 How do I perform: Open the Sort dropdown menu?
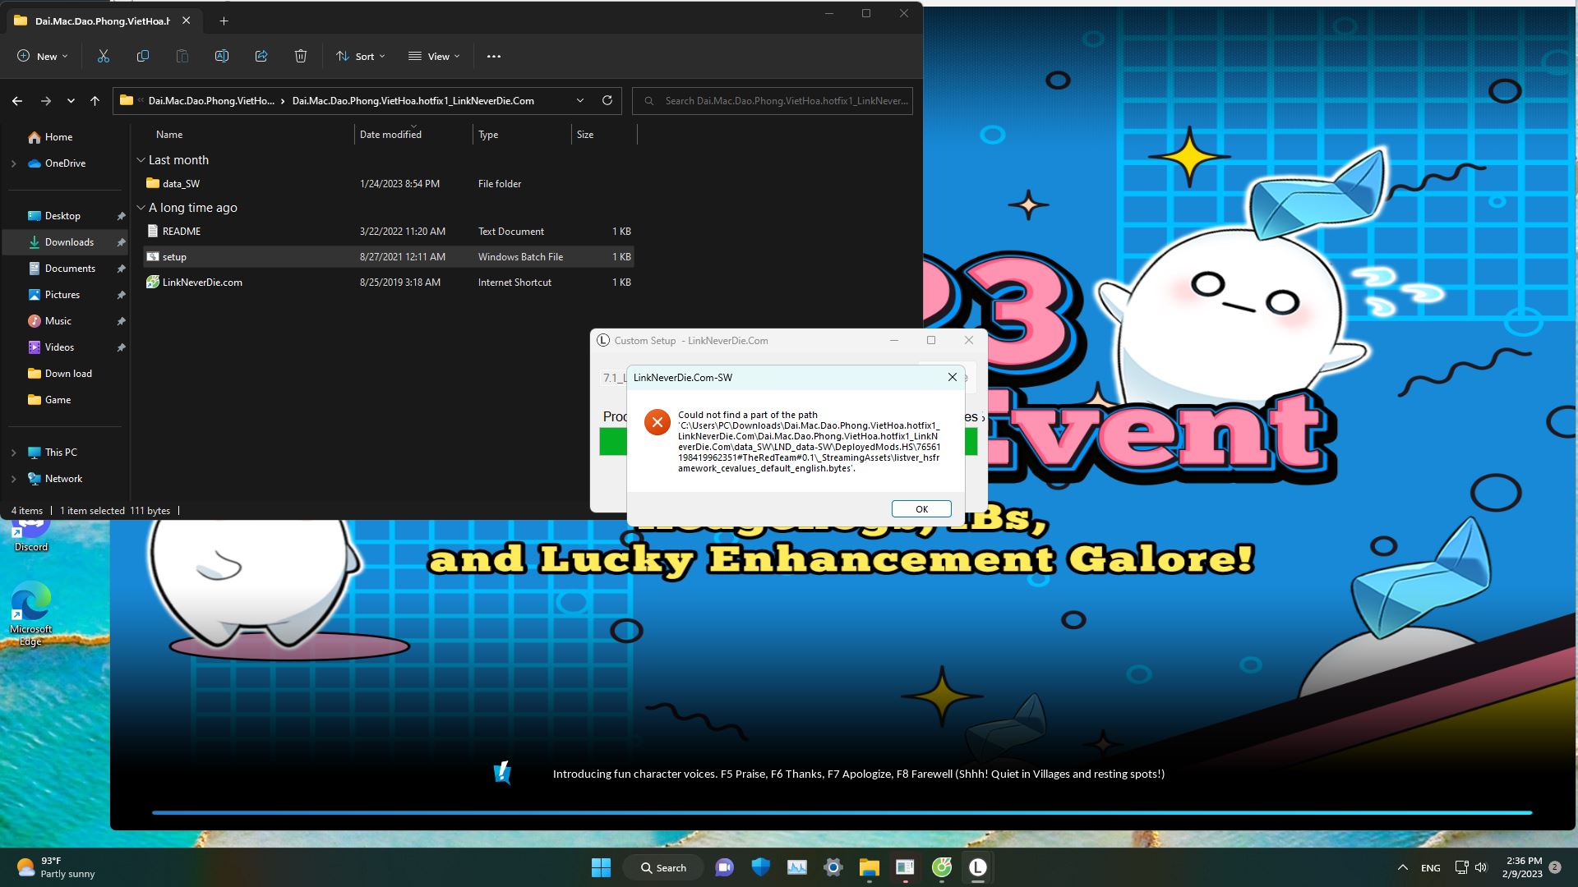[x=360, y=56]
